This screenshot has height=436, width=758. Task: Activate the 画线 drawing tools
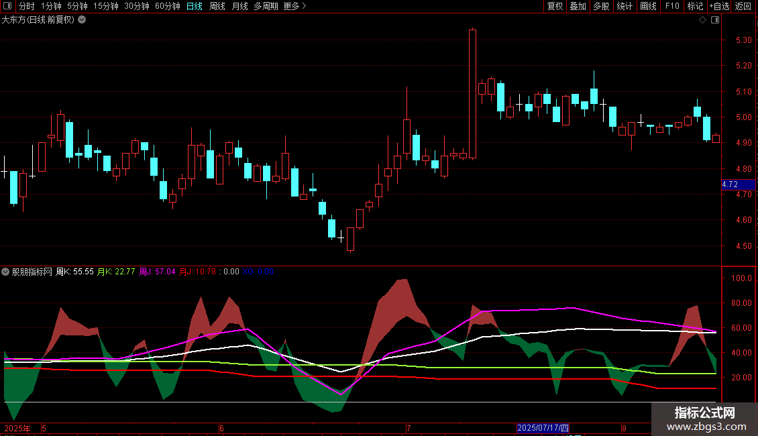click(648, 6)
